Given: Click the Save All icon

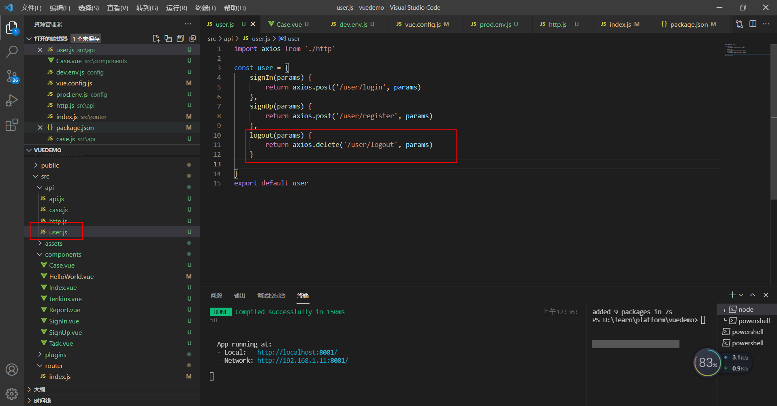Looking at the screenshot, I should point(180,38).
